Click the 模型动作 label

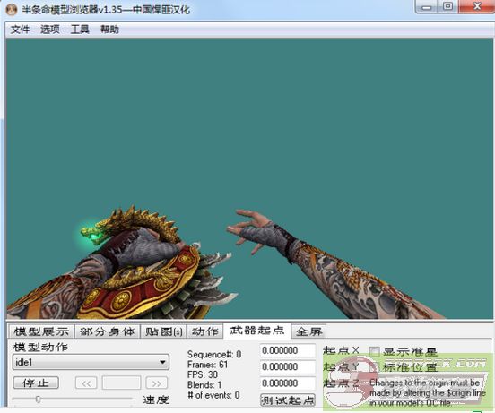coord(40,347)
